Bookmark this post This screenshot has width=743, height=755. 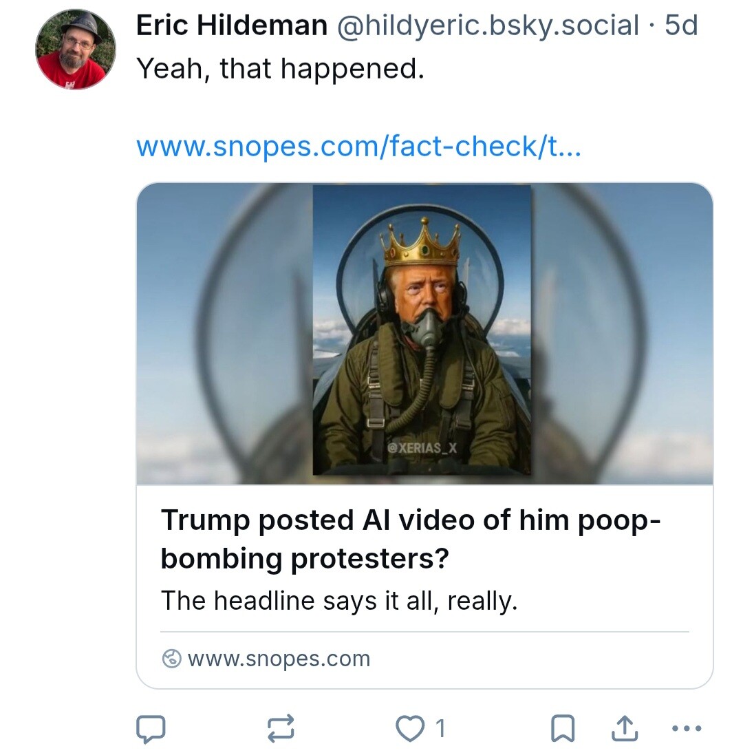pos(563,729)
